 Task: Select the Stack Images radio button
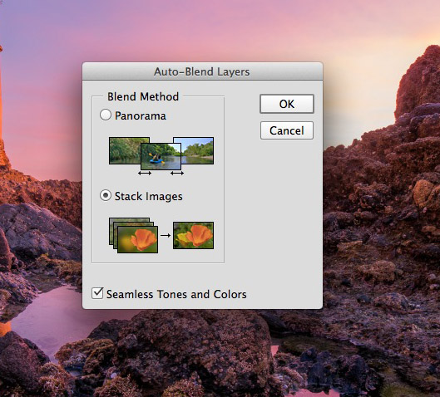coord(106,195)
